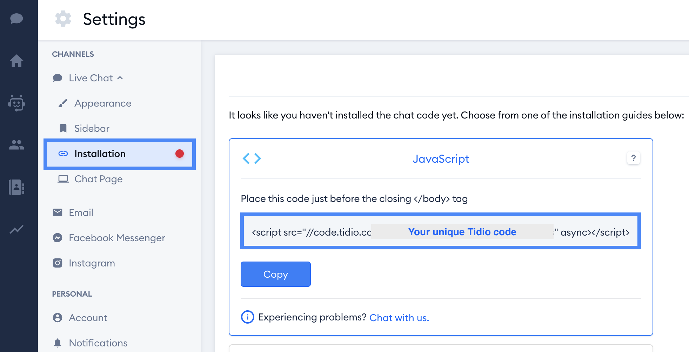Open the chatbots robot icon
This screenshot has height=352, width=689.
pyautogui.click(x=16, y=103)
